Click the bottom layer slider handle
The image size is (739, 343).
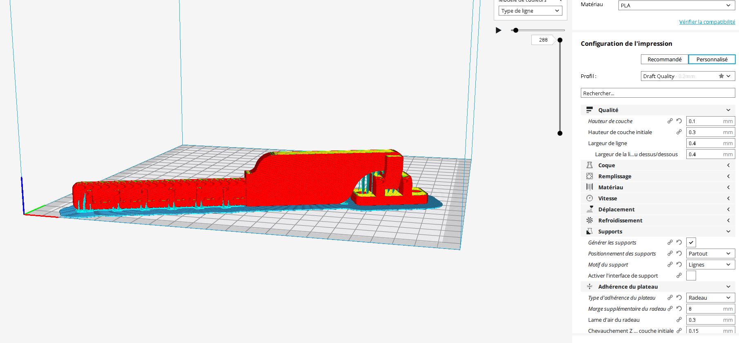pos(560,133)
